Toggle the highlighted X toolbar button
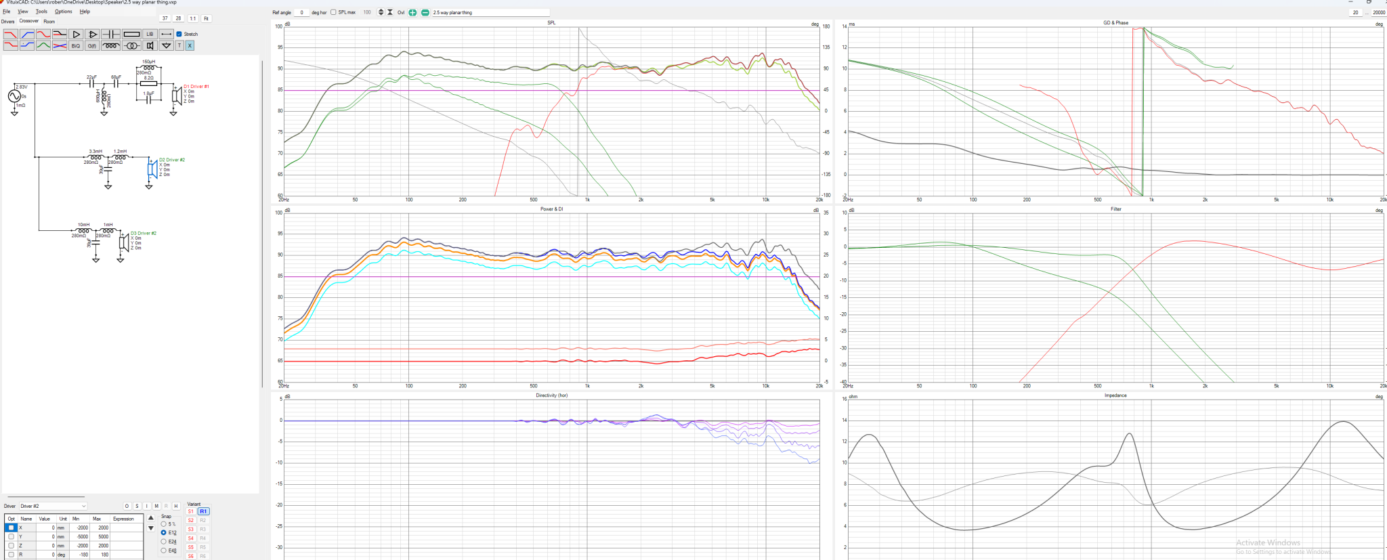The width and height of the screenshot is (1387, 560). [x=190, y=45]
